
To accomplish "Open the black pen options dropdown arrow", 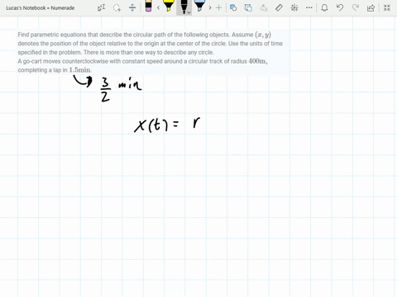I will tap(189, 12).
